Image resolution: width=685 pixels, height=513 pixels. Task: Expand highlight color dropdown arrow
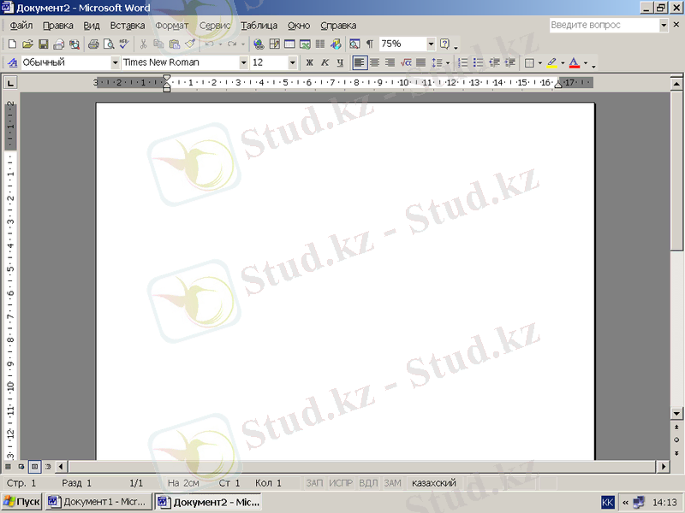563,62
